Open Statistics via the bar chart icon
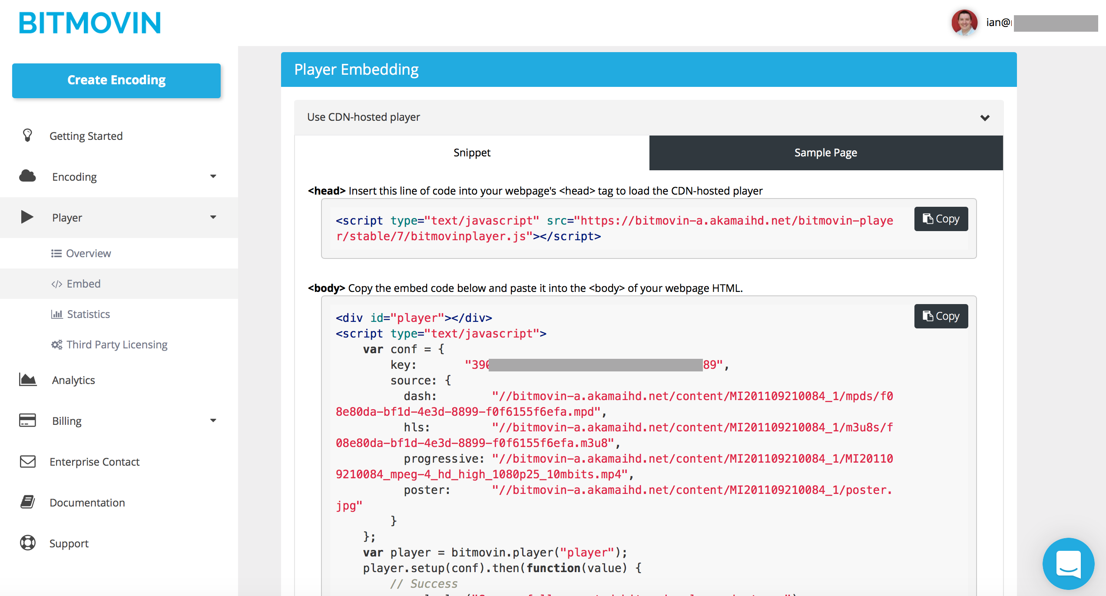This screenshot has width=1106, height=596. click(56, 314)
